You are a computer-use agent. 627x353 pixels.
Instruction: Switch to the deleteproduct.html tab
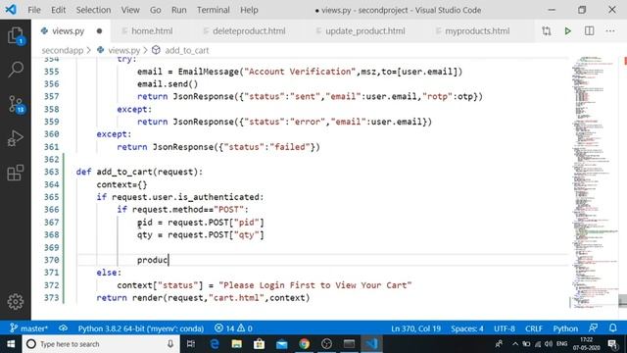(x=249, y=30)
